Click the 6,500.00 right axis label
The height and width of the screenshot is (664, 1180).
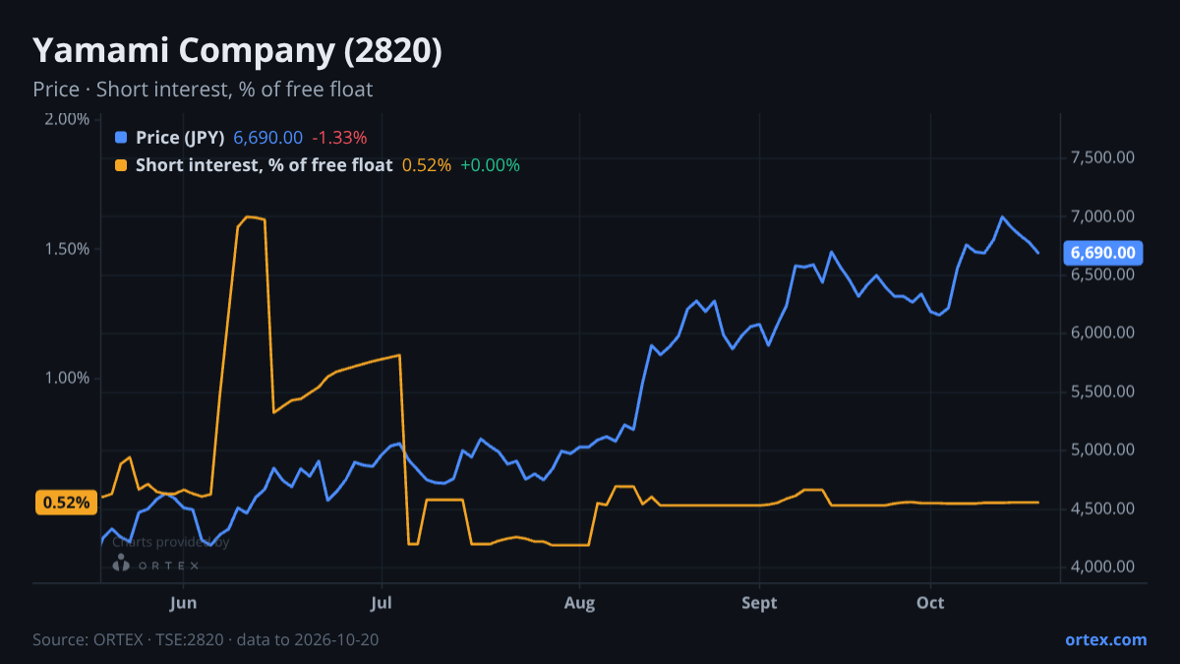pos(1102,274)
